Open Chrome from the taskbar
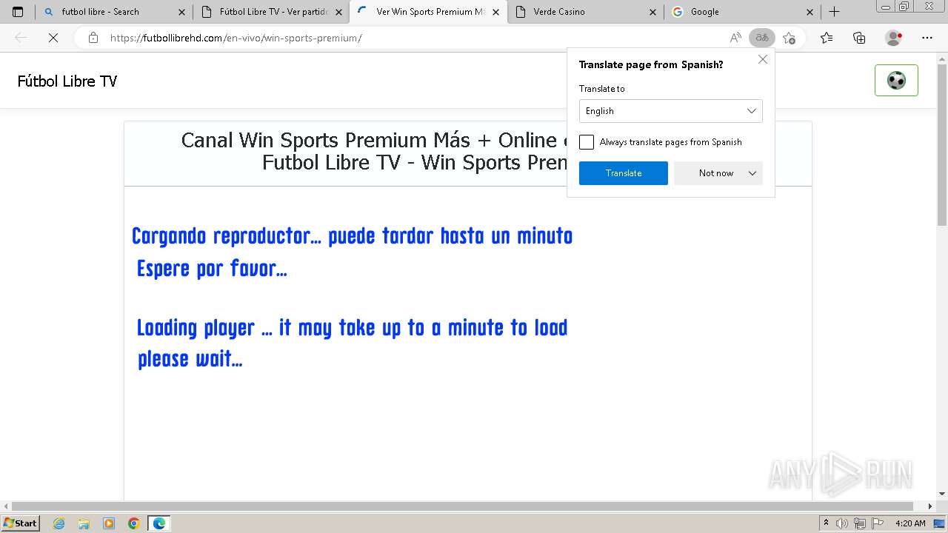The height and width of the screenshot is (533, 948). click(x=134, y=523)
